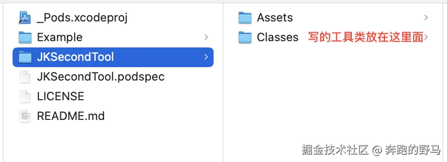Expand the Assets folder chevron
The height and width of the screenshot is (162, 447).
(426, 17)
